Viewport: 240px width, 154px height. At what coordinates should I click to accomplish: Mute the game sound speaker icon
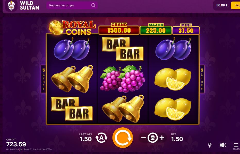223,145
